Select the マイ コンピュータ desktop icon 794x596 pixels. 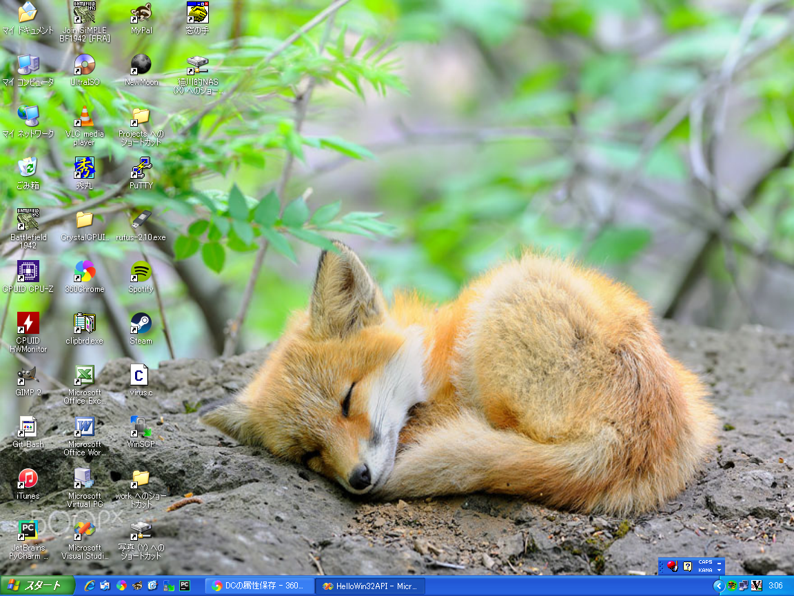tap(28, 70)
